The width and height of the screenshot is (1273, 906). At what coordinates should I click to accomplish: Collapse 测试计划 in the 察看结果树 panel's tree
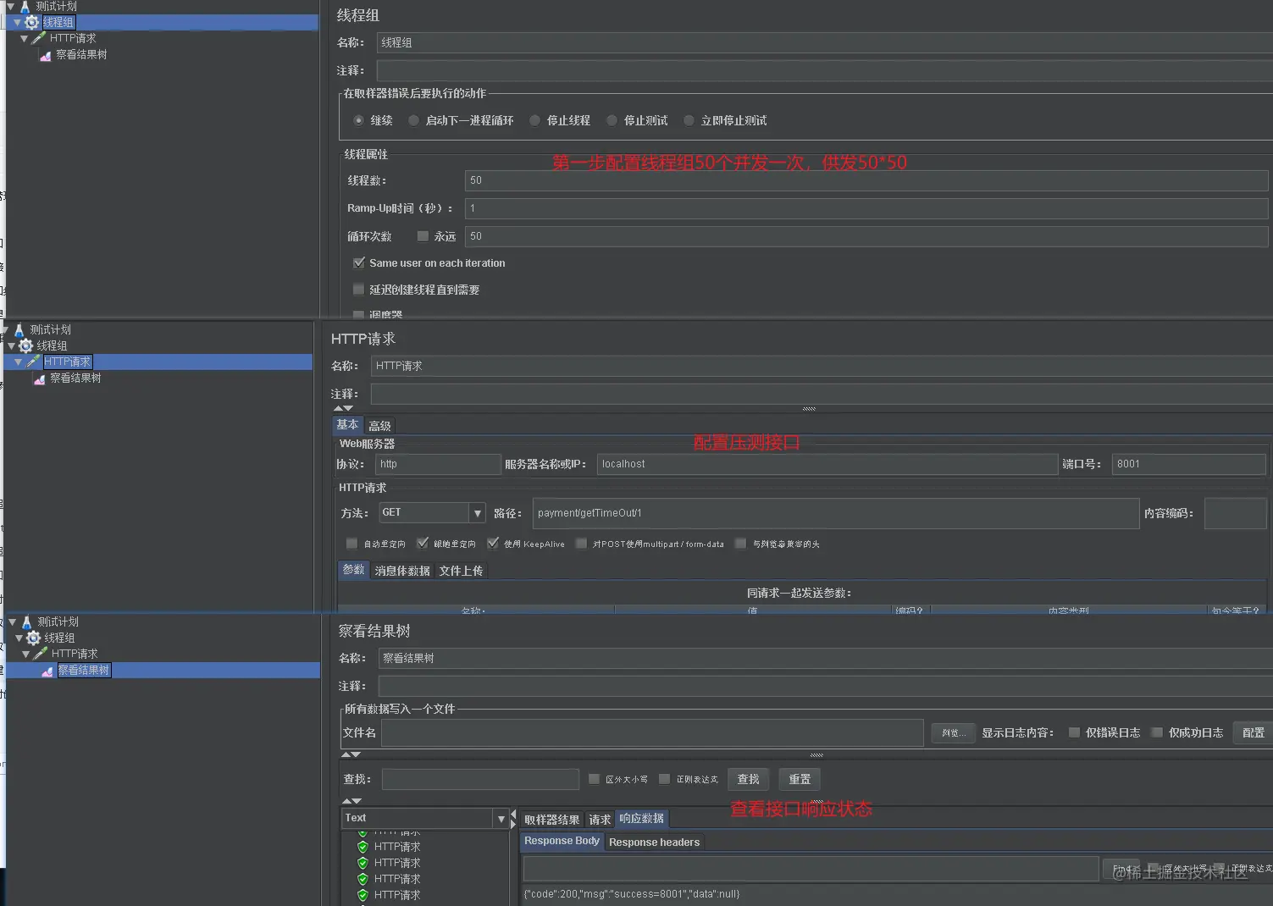click(x=13, y=621)
